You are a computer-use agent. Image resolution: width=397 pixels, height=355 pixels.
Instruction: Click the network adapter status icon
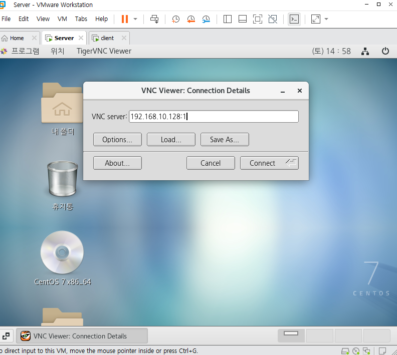click(366, 351)
